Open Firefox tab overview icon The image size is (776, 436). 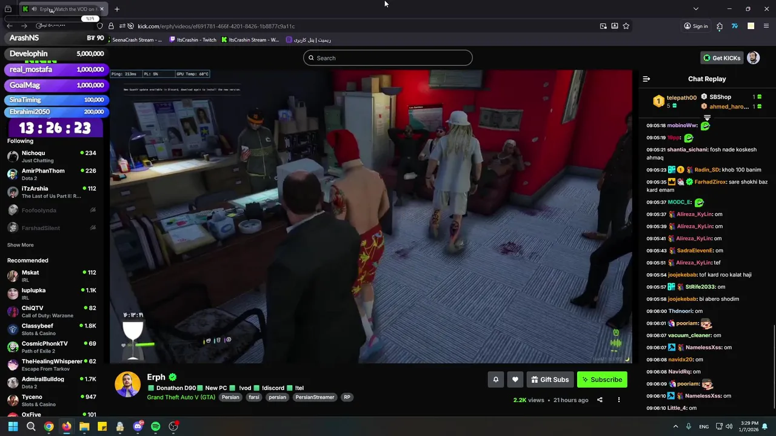point(8,9)
